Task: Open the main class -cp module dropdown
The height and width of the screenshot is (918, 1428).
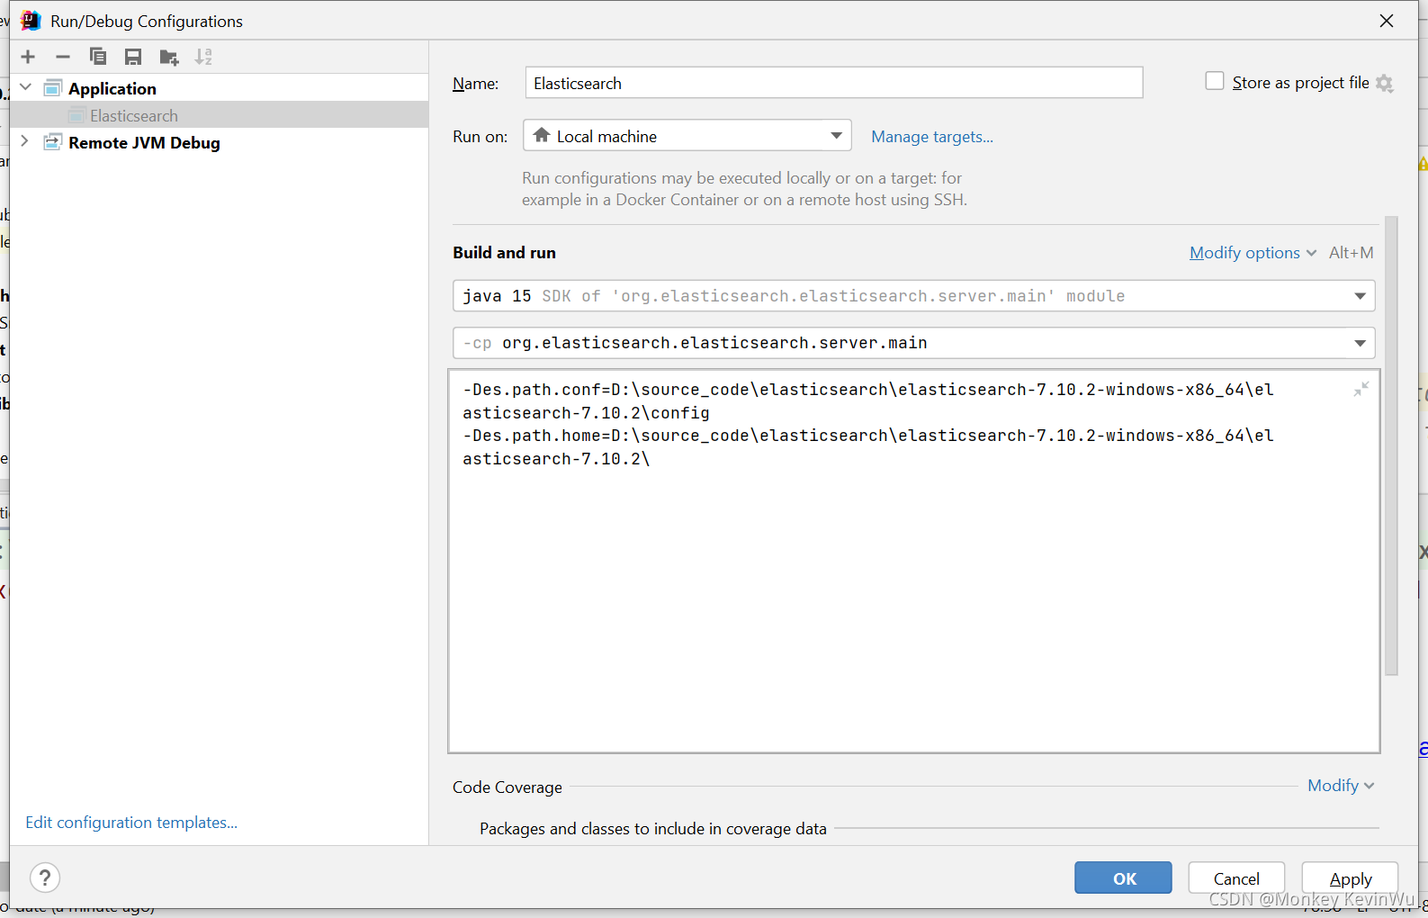Action: (x=914, y=343)
